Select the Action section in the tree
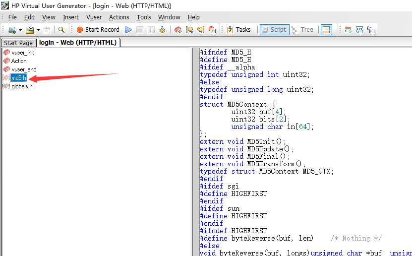 point(19,61)
